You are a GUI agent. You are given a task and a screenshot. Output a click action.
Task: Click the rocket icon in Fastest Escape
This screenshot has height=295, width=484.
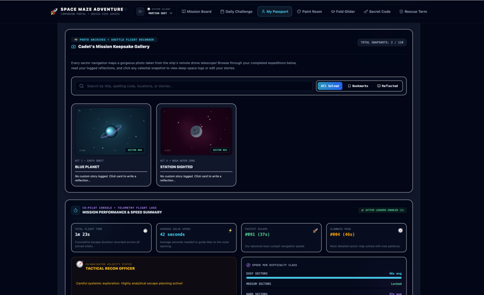315,230
